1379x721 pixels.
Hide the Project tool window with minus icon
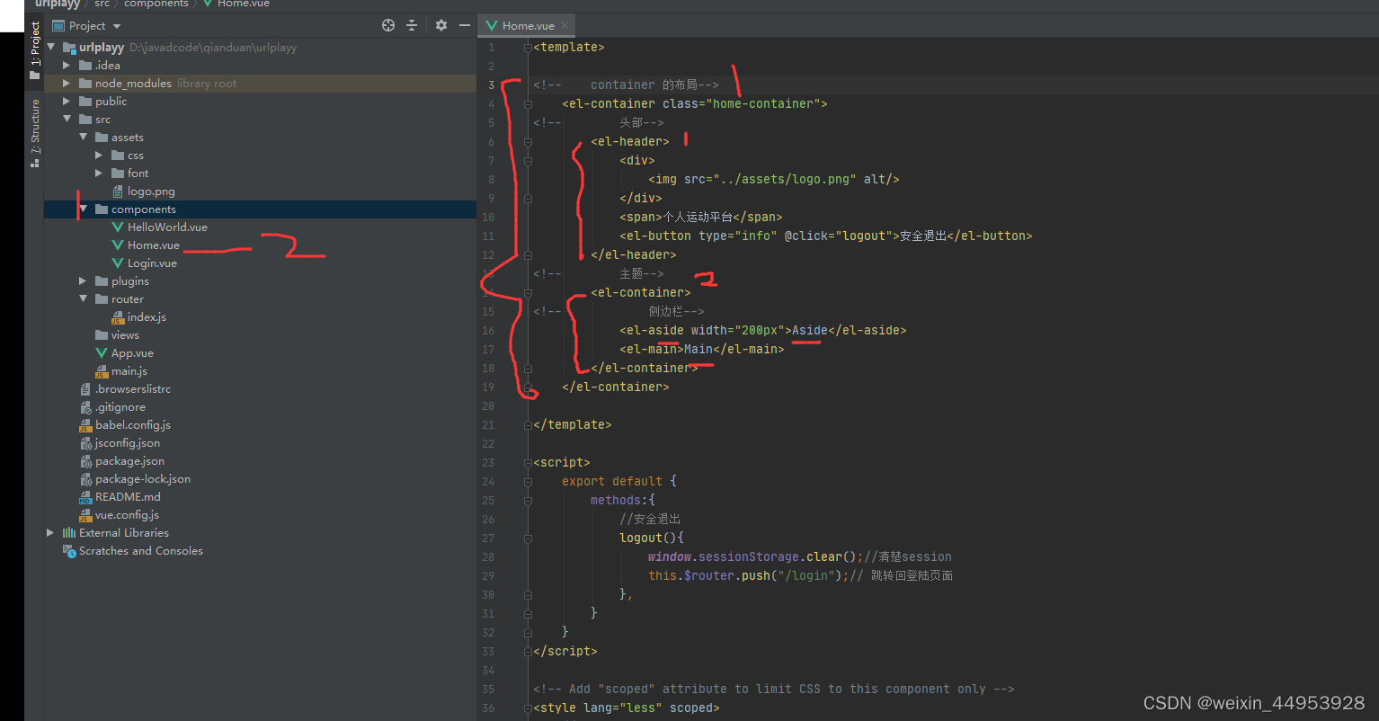pos(464,25)
